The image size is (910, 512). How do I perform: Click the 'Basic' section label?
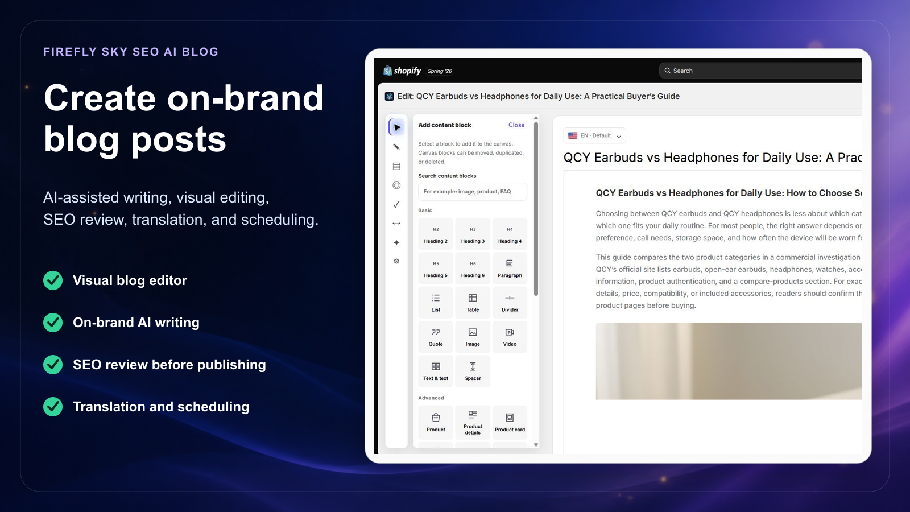[x=425, y=210]
